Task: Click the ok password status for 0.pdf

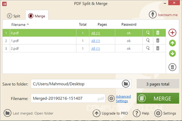Action: tap(129, 33)
